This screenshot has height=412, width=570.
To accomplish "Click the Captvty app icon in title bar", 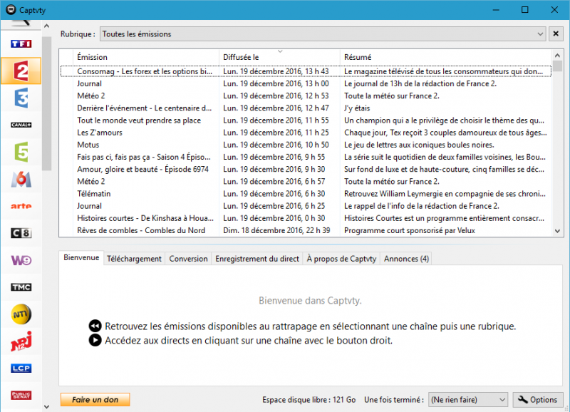I will (11, 10).
